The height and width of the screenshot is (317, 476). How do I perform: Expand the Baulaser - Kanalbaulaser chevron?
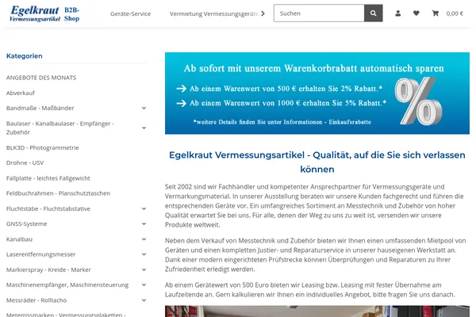click(144, 128)
